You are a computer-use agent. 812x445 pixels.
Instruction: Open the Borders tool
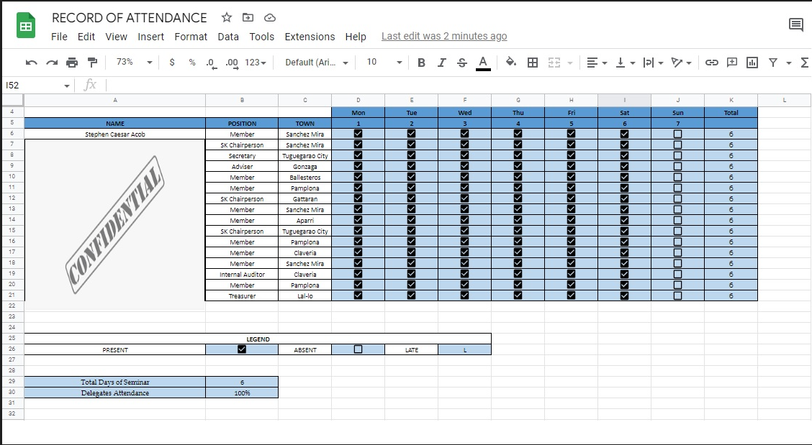click(x=533, y=63)
